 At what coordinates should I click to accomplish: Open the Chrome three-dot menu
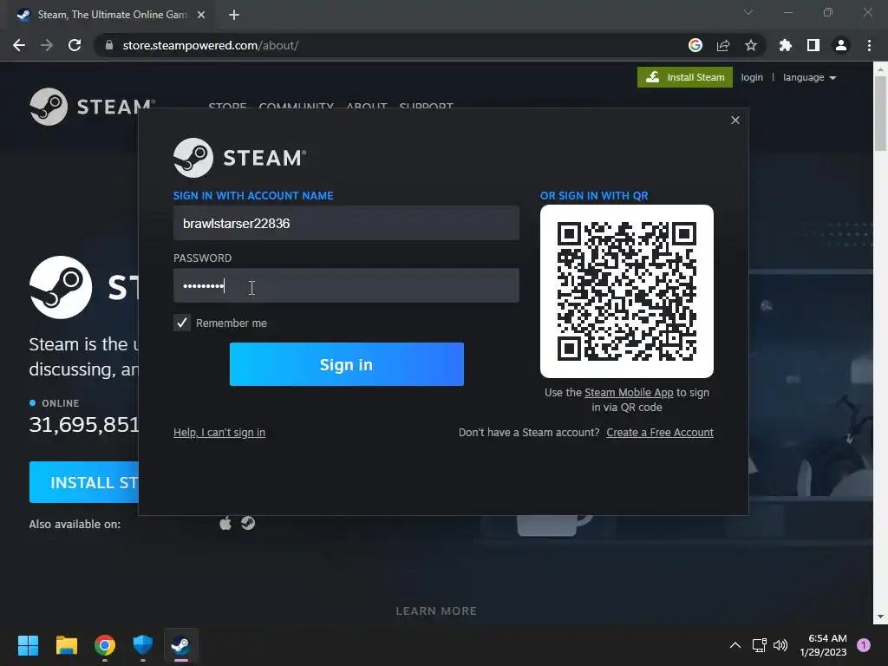(869, 45)
